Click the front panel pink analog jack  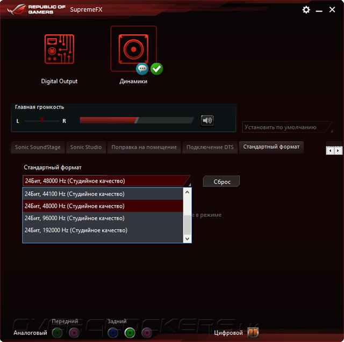[74, 333]
